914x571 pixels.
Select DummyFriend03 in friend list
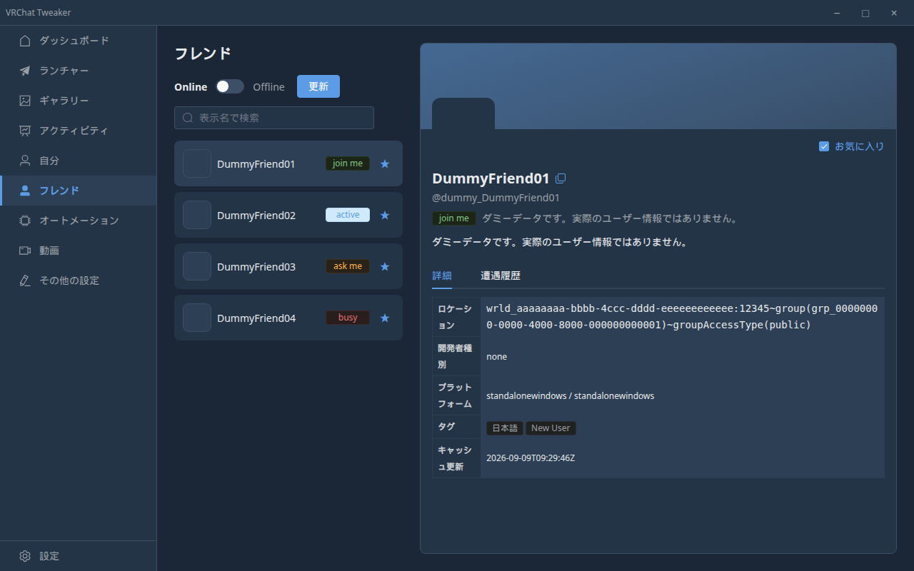coord(288,266)
